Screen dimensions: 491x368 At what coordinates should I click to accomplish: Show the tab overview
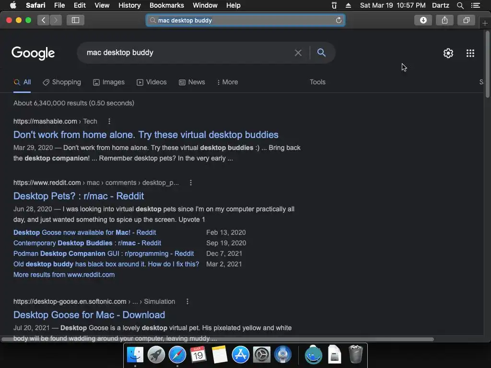(x=466, y=20)
